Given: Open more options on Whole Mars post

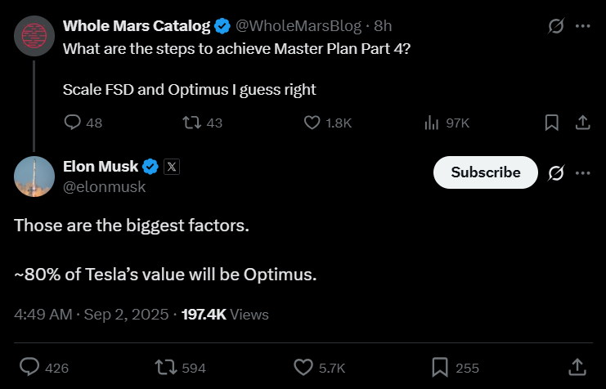Looking at the screenshot, I should click(x=582, y=25).
